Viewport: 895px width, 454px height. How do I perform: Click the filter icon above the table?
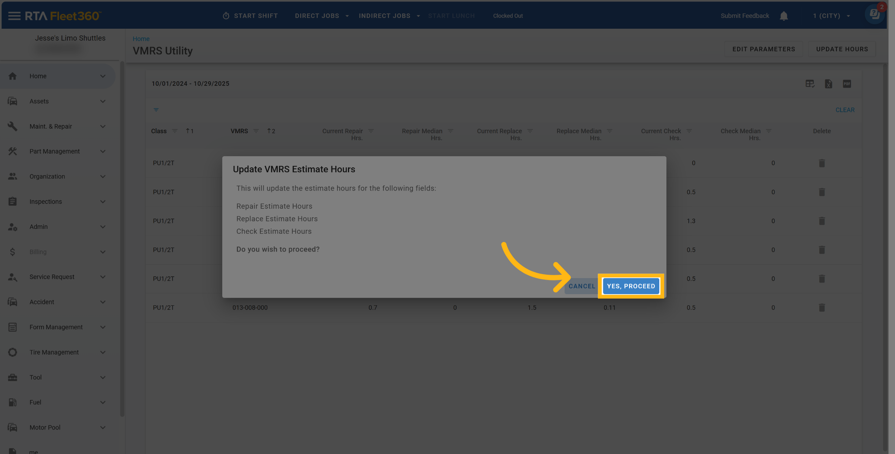156,110
